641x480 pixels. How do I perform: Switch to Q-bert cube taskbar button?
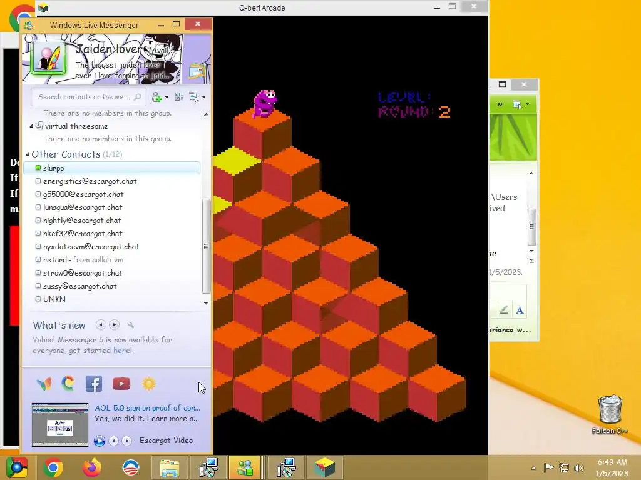[x=325, y=467]
